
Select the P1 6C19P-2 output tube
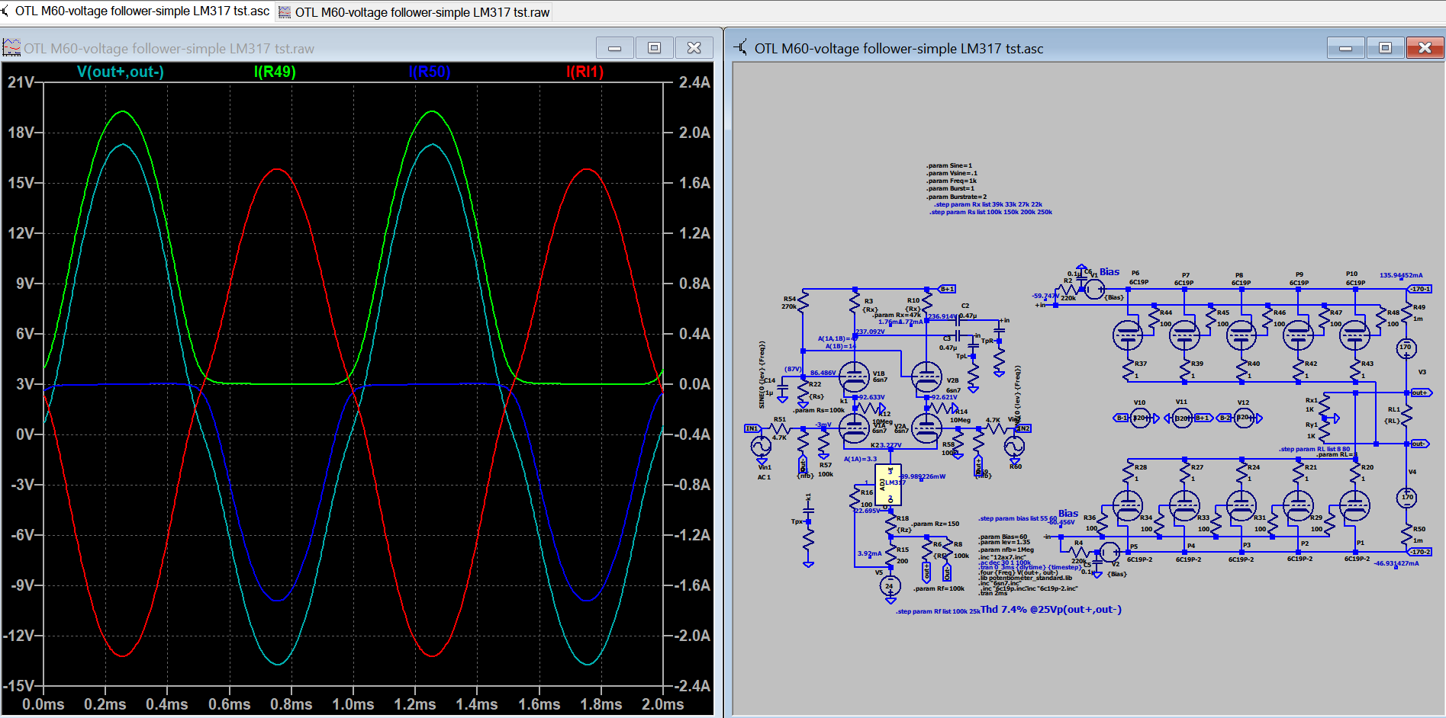pos(1354,505)
